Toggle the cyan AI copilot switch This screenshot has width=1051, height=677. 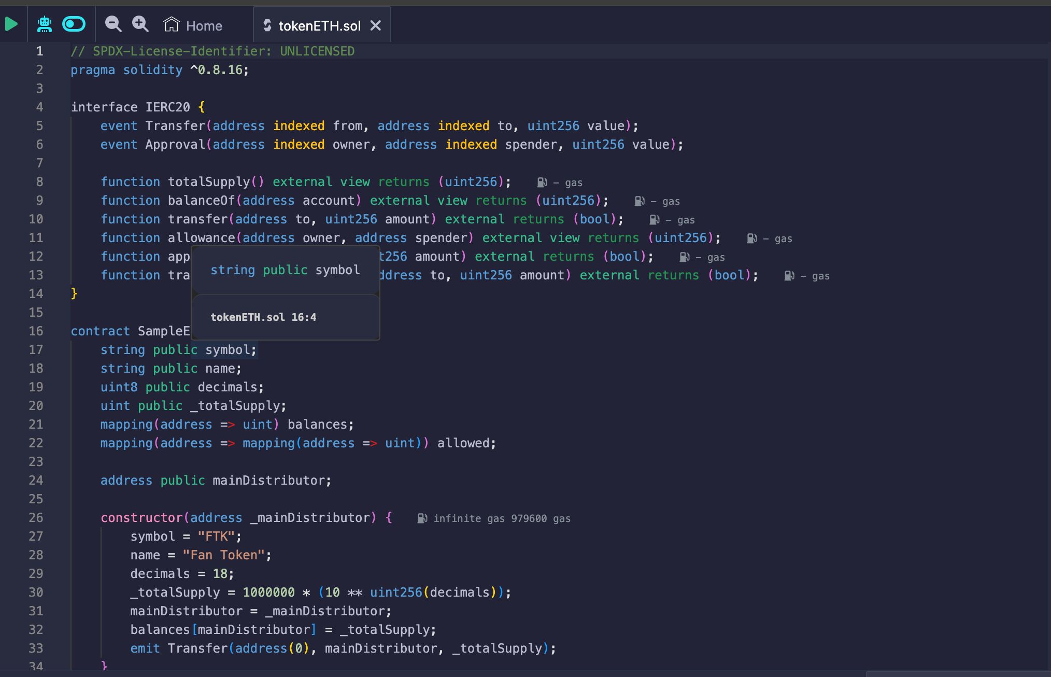[x=74, y=24]
